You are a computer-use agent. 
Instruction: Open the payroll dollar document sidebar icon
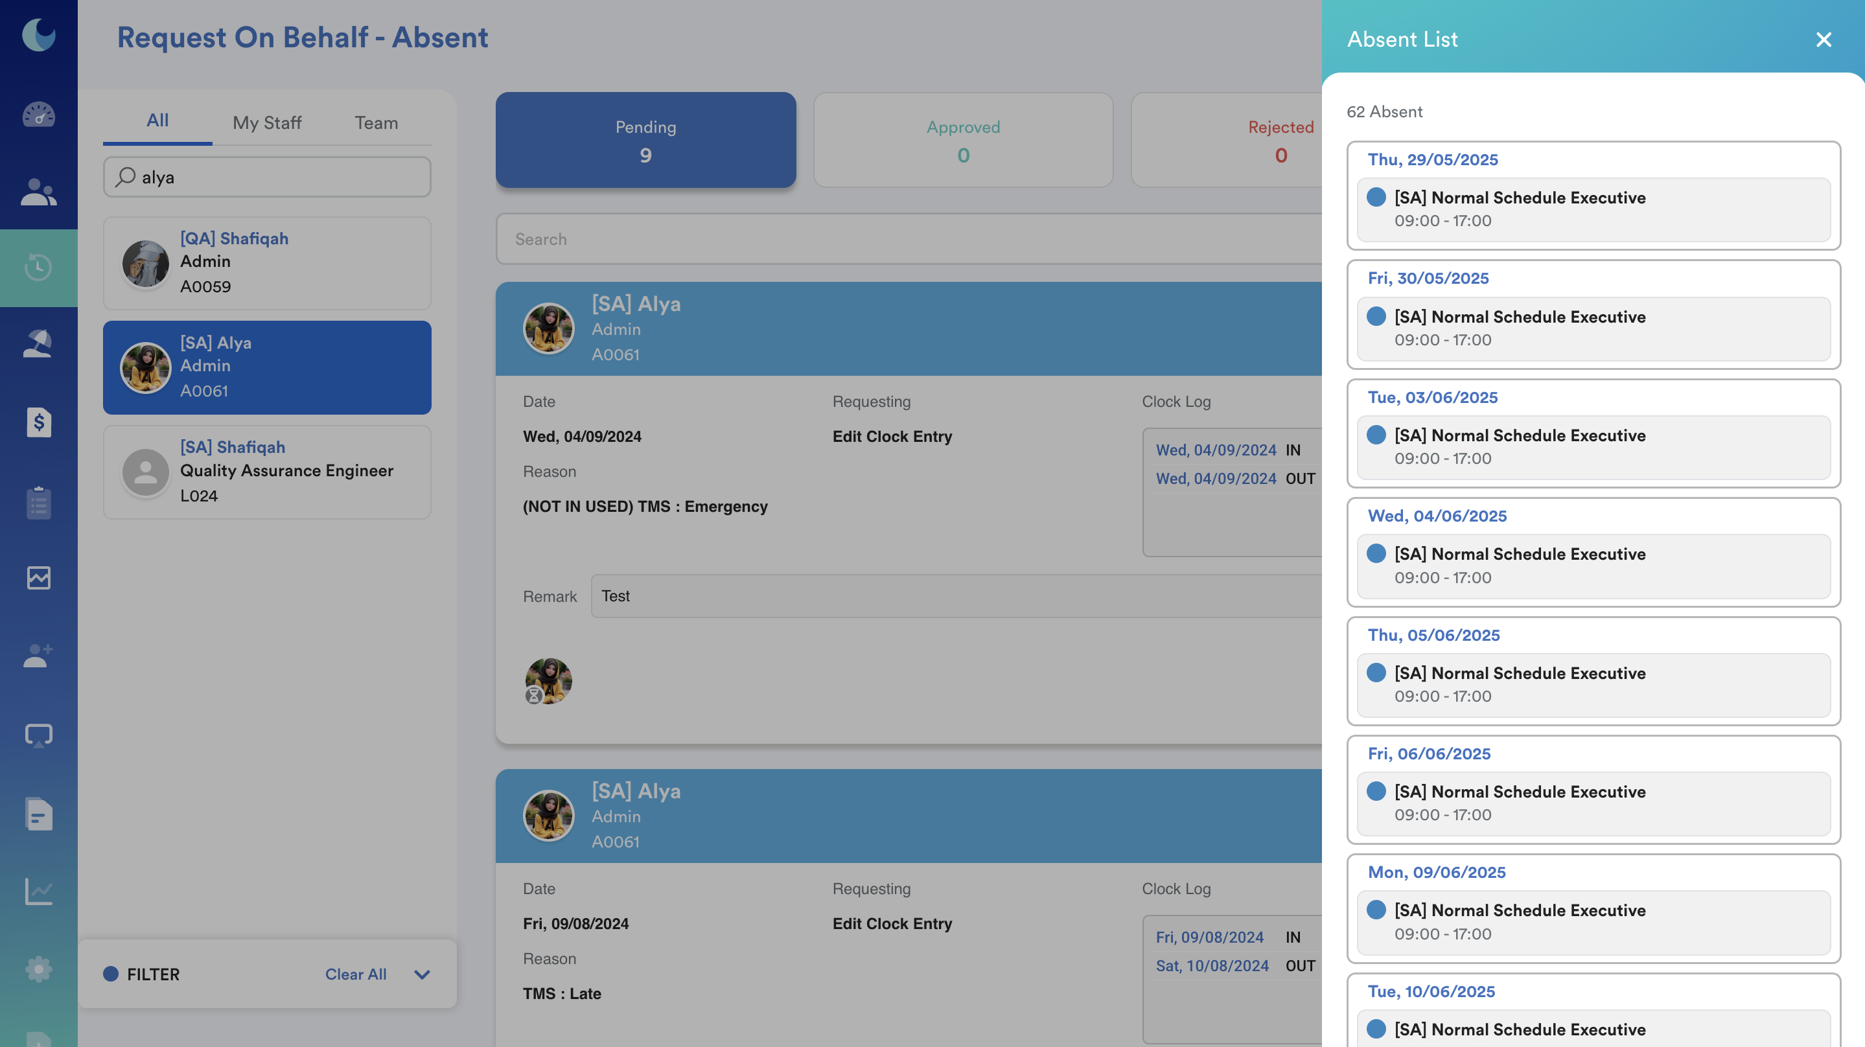click(38, 422)
